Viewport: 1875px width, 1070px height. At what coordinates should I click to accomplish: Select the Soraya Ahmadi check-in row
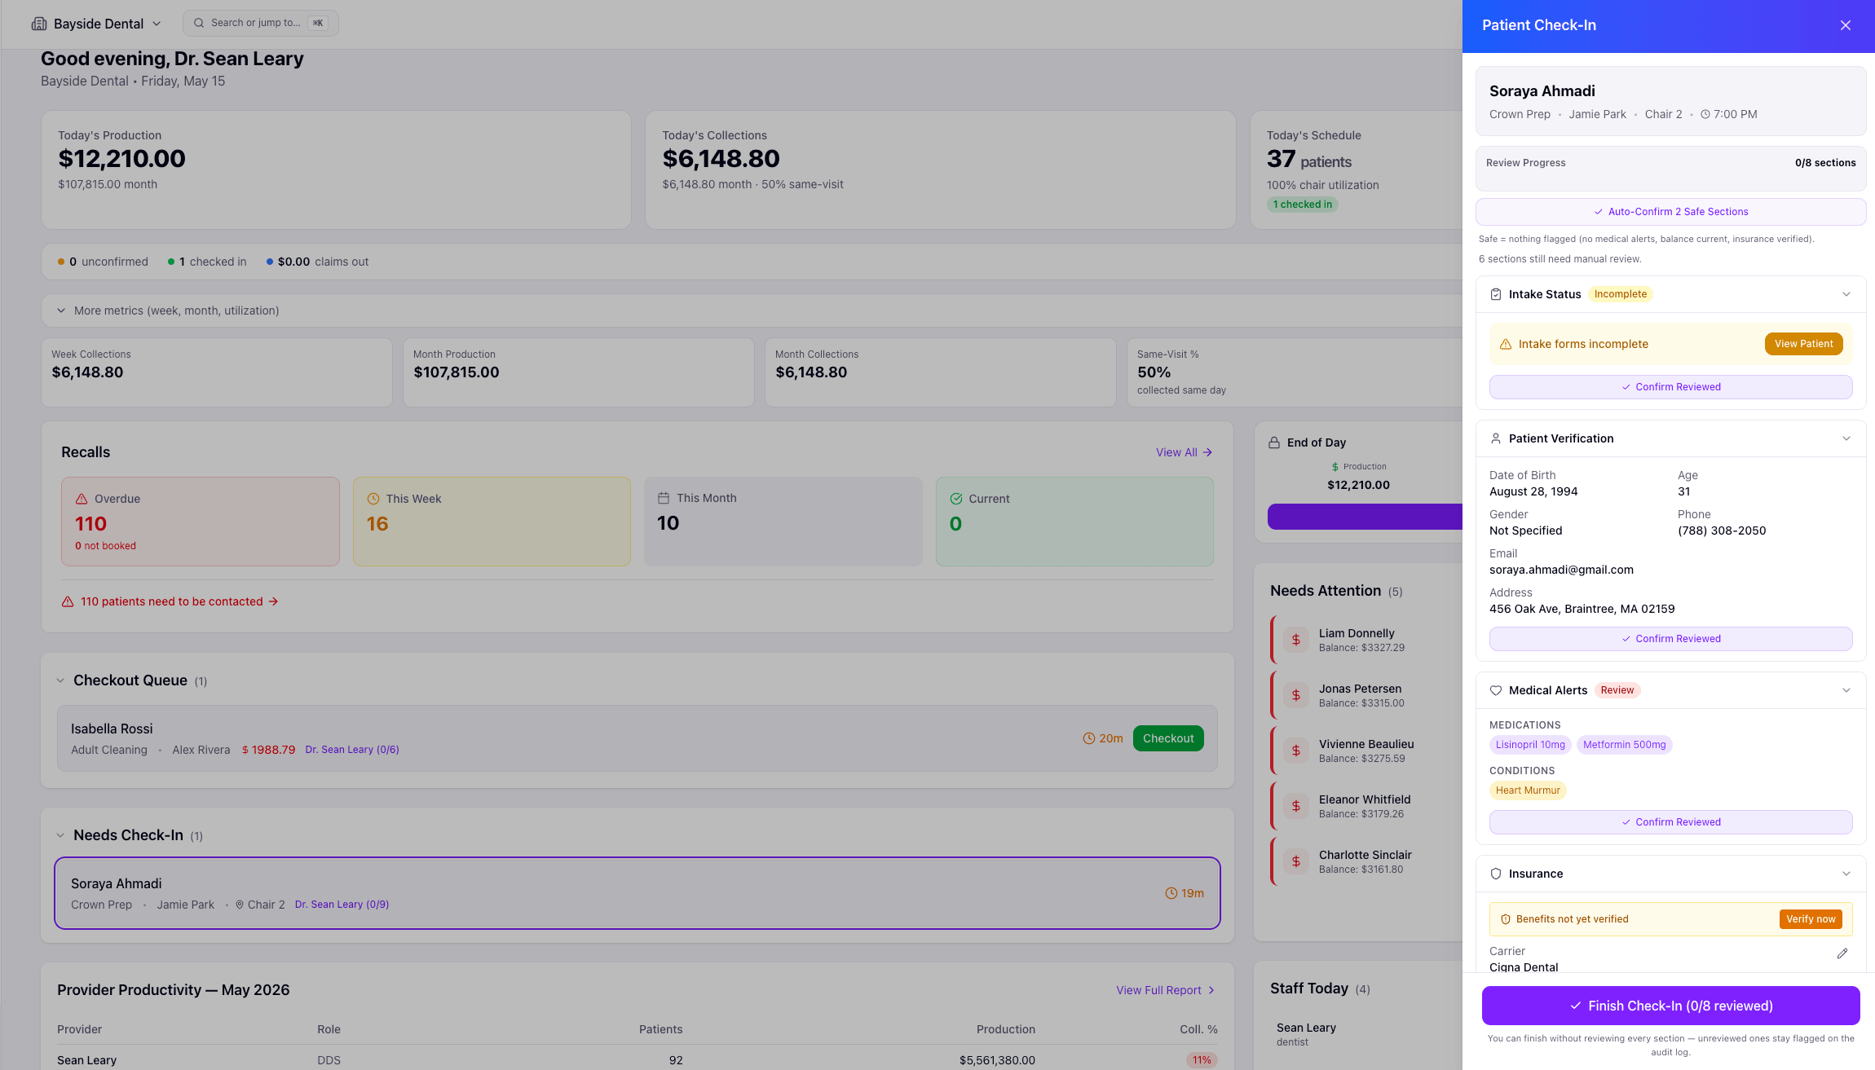point(637,893)
